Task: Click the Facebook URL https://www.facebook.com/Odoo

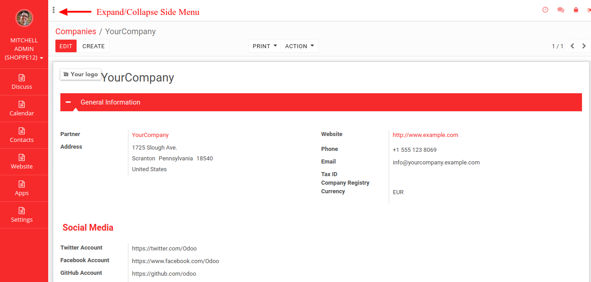Action: tap(176, 261)
